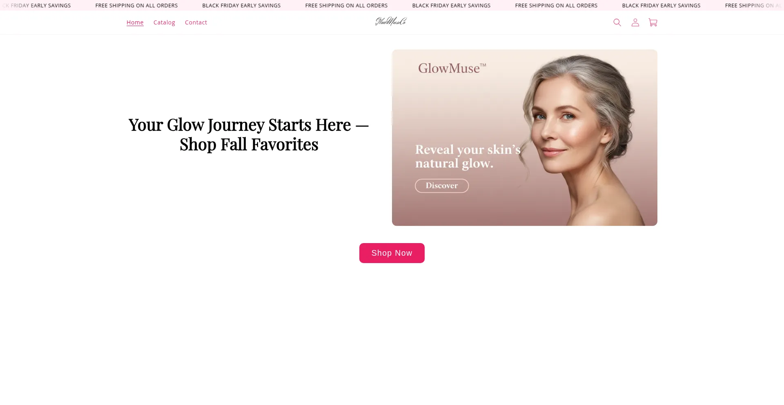
Task: Click the BLACK FRIDAY announcement above cart icon
Action: [661, 5]
